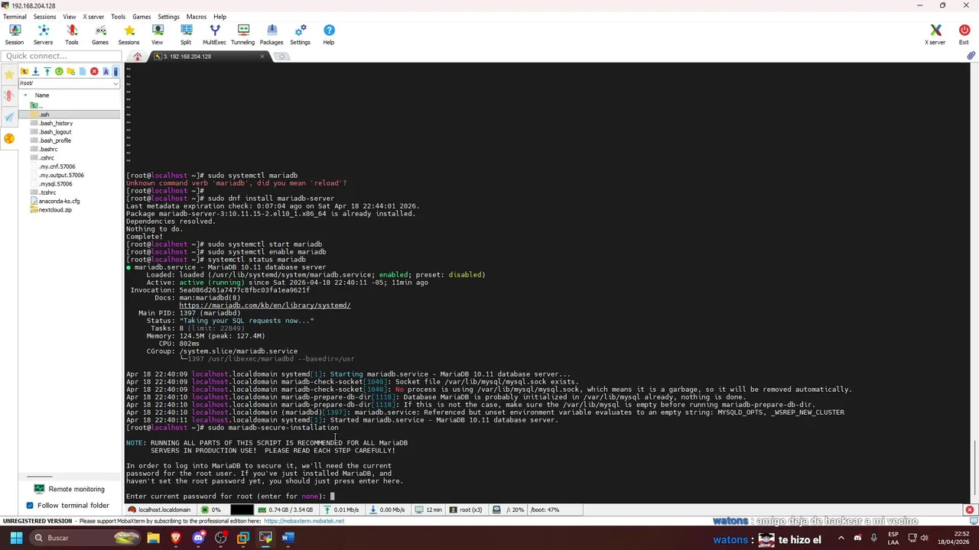
Task: Open the Sessions menu
Action: click(x=44, y=16)
